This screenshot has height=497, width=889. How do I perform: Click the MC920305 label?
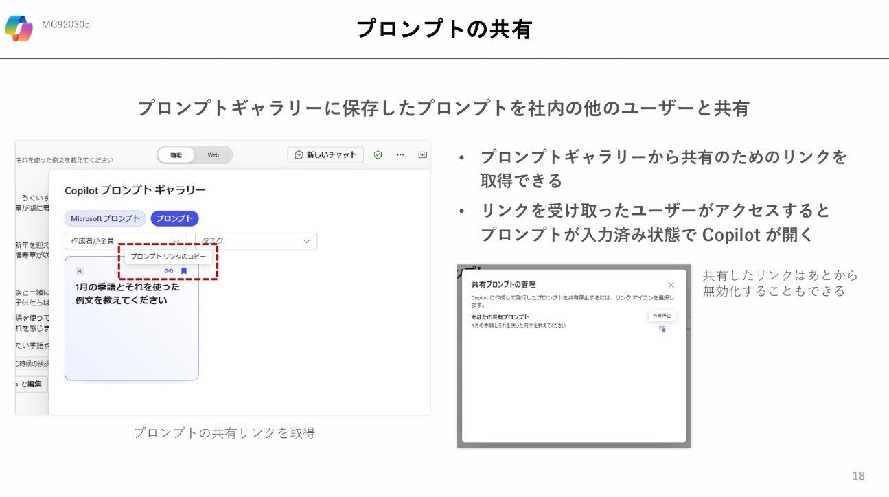pos(66,25)
